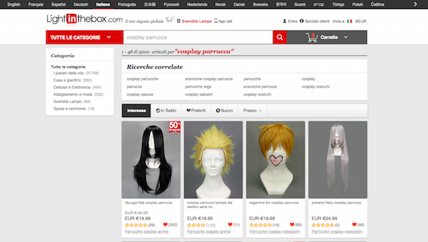The width and height of the screenshot is (428, 242).
Task: Click the five-star rating of Hyuuga Neji wig
Action: tap(136, 225)
